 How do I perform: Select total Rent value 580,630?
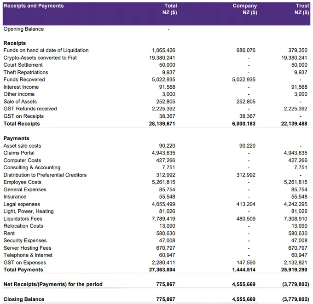(x=166, y=233)
